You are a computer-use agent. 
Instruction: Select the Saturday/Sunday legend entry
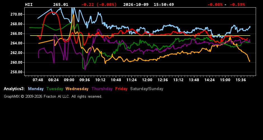[147, 89]
